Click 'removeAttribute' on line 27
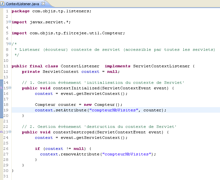 point(80,154)
